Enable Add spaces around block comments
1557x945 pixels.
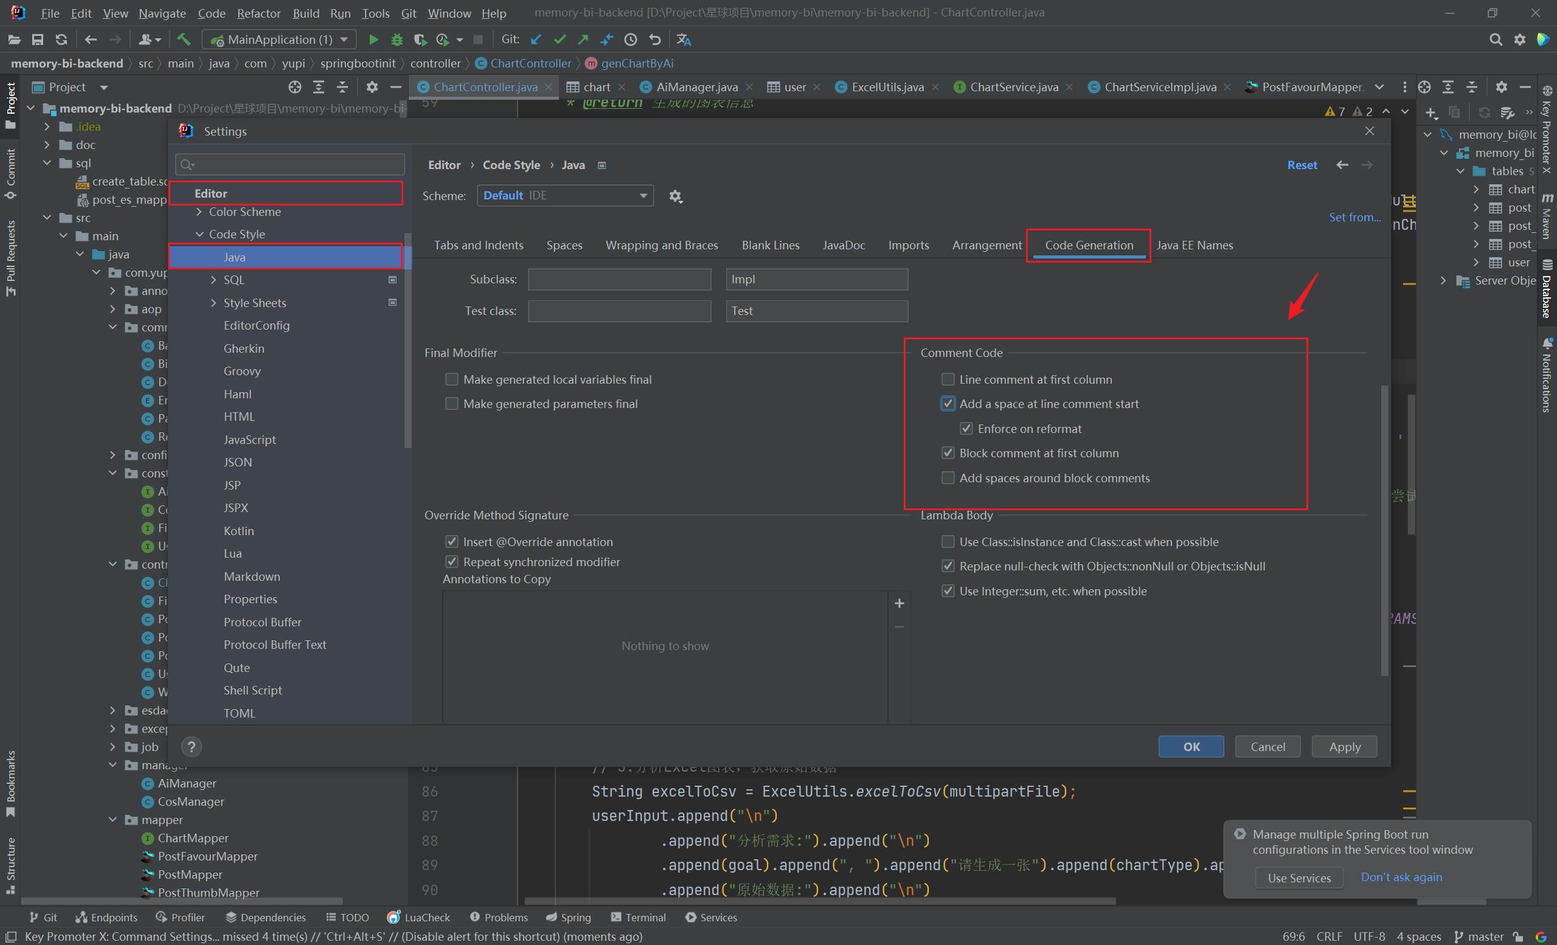click(x=948, y=478)
